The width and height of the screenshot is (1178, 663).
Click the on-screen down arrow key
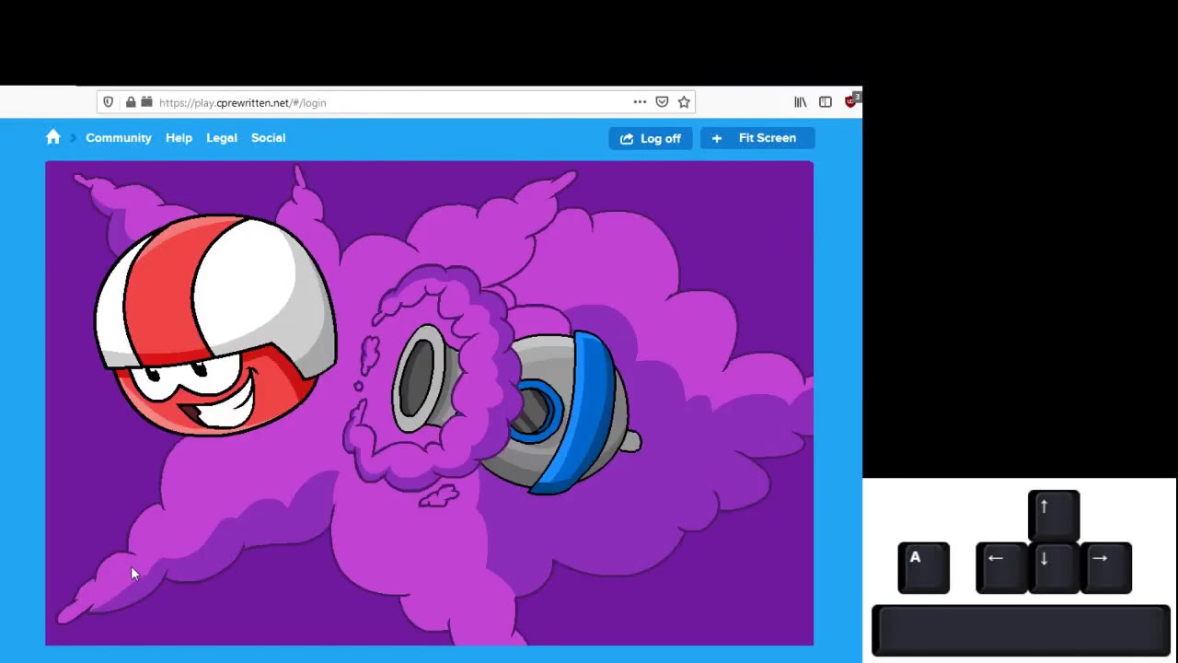pos(1054,567)
